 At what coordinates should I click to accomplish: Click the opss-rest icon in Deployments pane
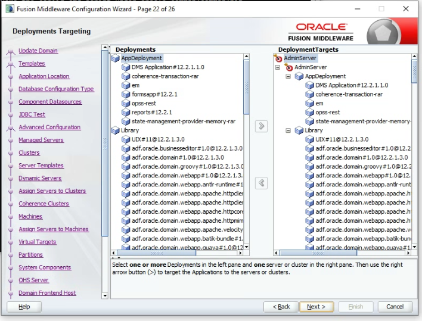(126, 103)
